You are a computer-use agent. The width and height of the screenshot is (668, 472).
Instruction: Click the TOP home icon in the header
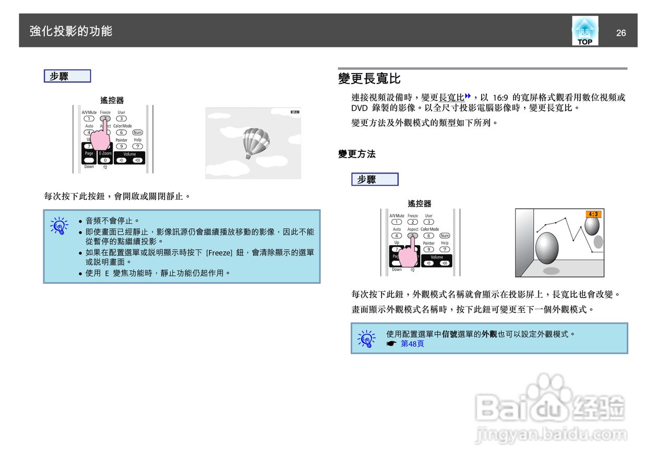[584, 30]
